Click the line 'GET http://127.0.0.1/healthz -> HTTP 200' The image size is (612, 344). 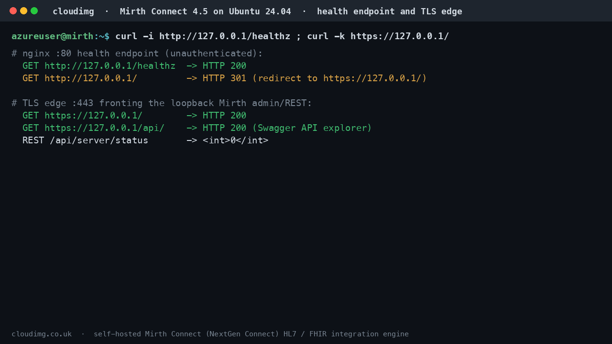134,66
